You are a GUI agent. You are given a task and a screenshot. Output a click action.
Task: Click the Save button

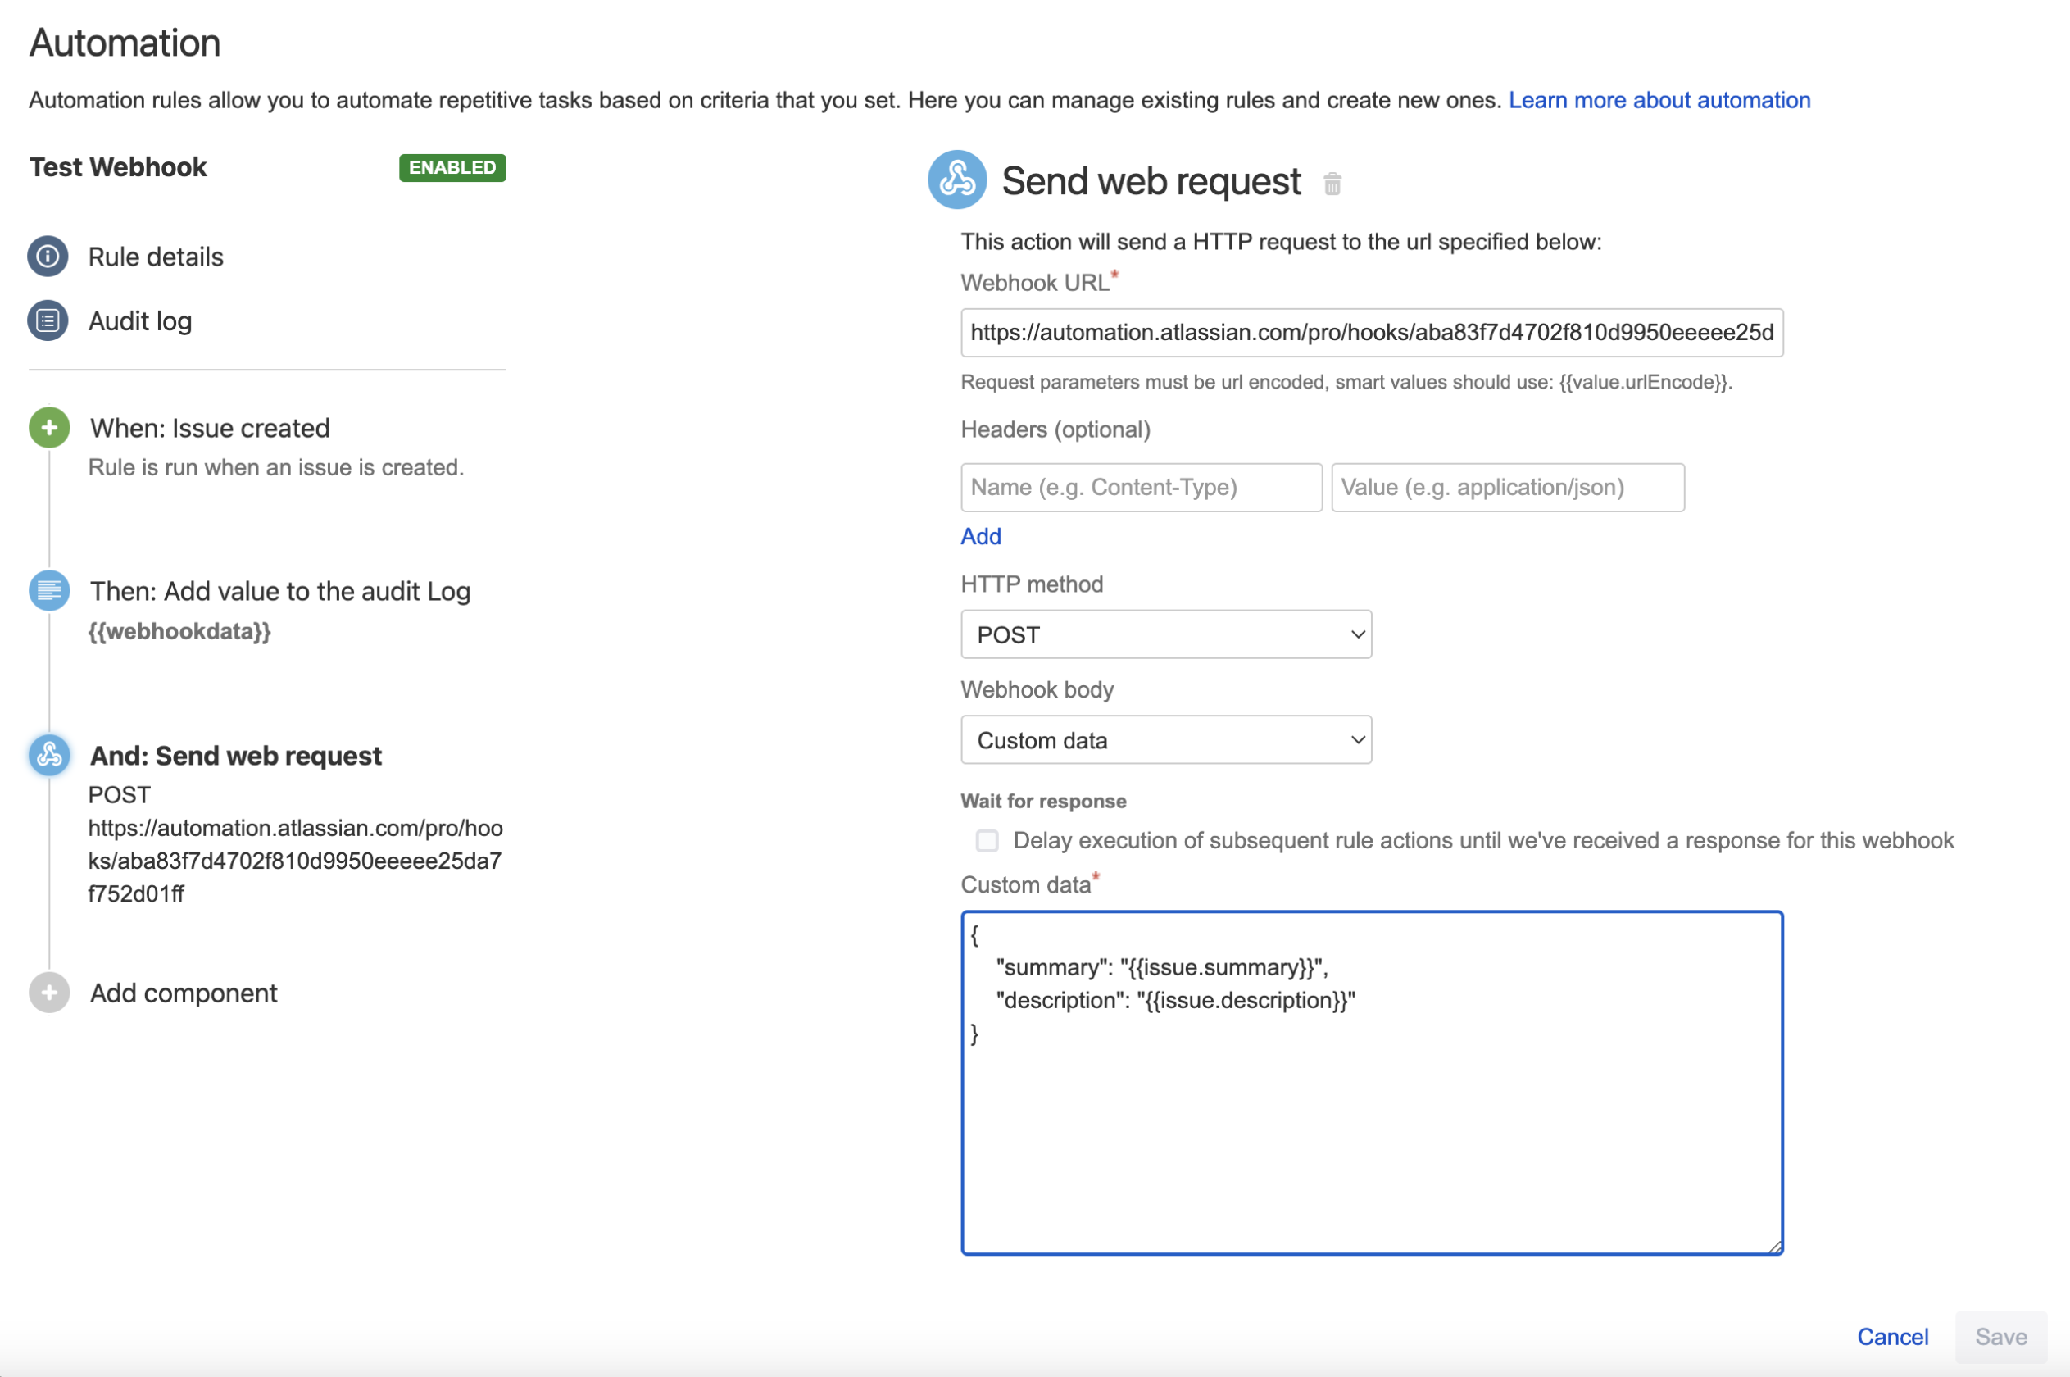2000,1337
